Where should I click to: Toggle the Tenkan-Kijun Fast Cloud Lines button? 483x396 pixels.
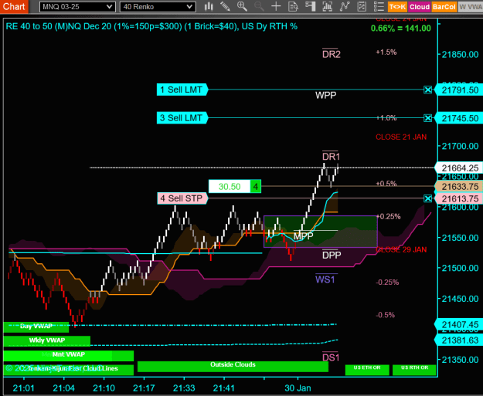click(x=68, y=370)
